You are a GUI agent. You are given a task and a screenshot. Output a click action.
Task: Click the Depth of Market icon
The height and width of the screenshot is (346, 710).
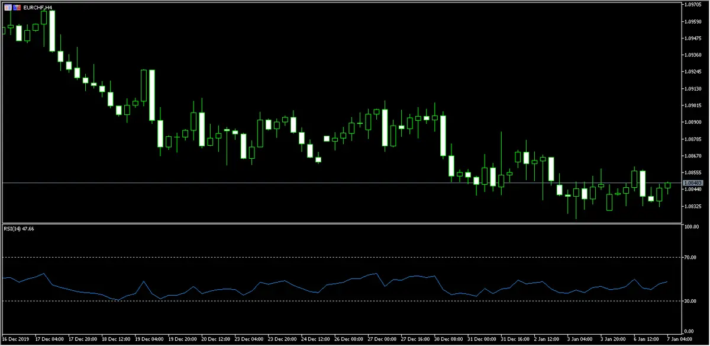click(16, 7)
